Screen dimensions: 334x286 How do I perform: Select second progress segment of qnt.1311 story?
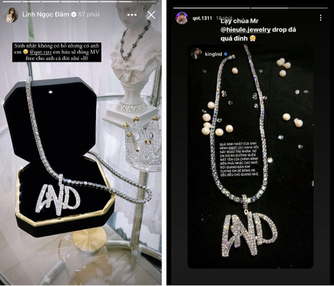click(x=289, y=8)
